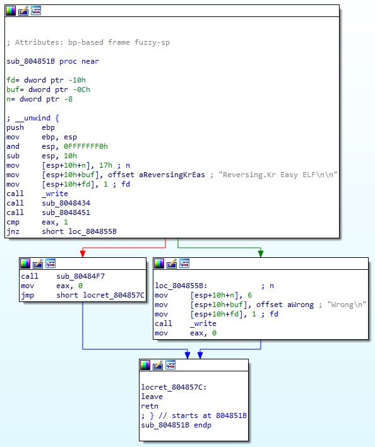The width and height of the screenshot is (375, 447).
Task: Click the color icon of the locret_804857C node
Action: pyautogui.click(x=145, y=365)
